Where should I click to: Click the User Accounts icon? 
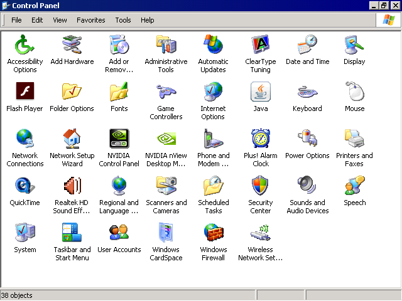(x=119, y=232)
